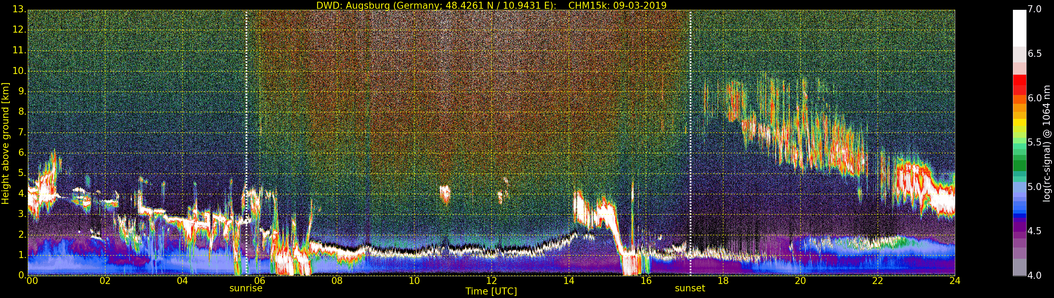Click time tick label 00

tap(32, 281)
